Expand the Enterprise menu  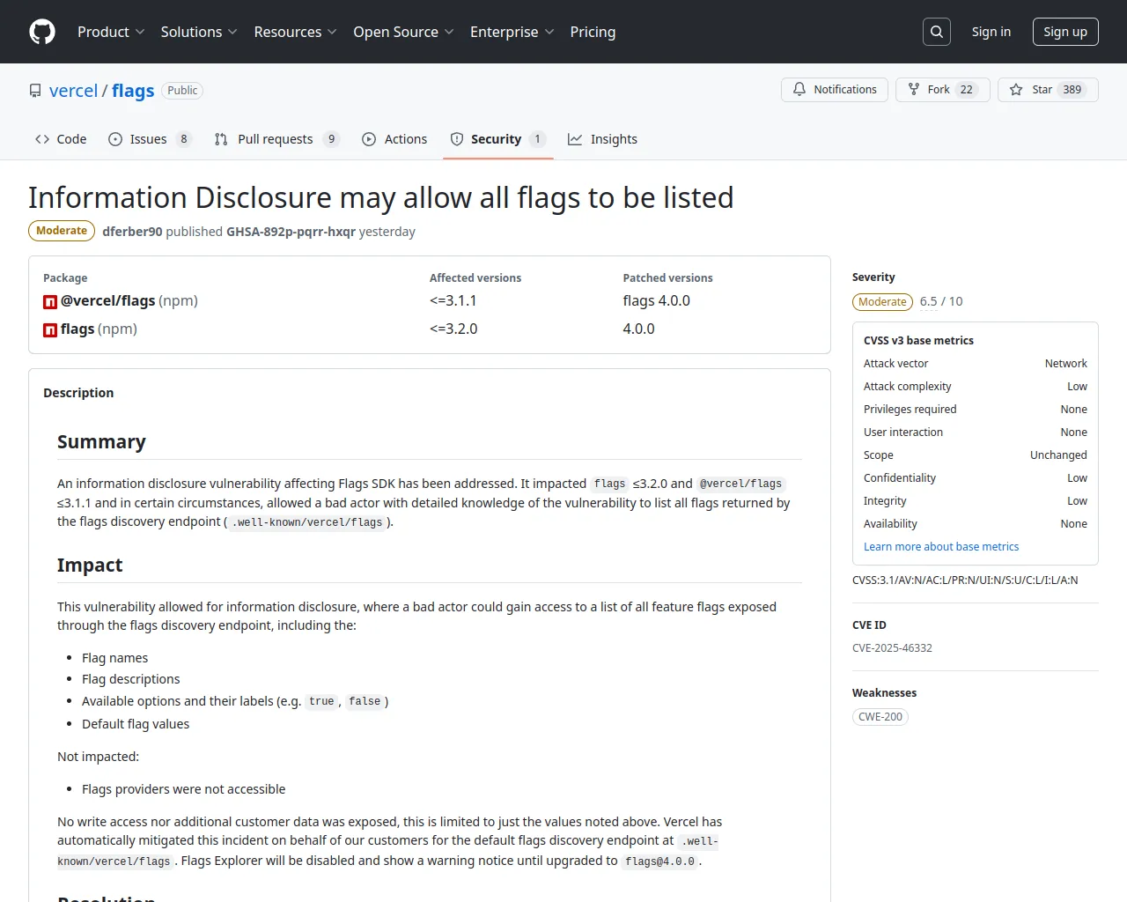pyautogui.click(x=512, y=32)
